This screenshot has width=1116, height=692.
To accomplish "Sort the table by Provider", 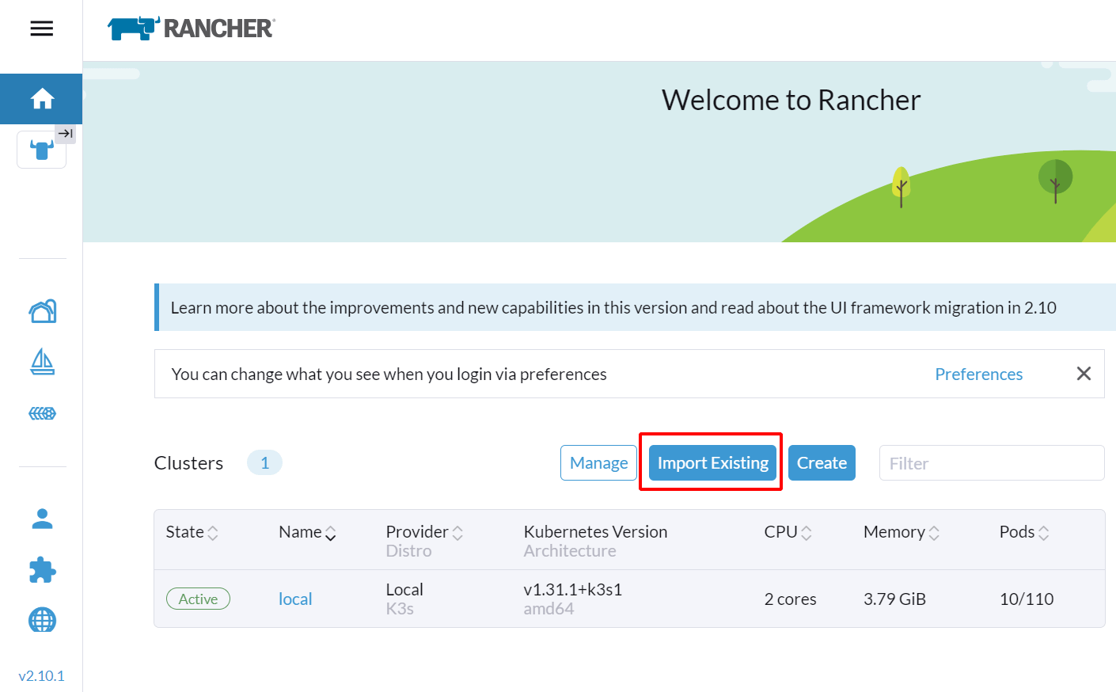I will click(x=424, y=532).
